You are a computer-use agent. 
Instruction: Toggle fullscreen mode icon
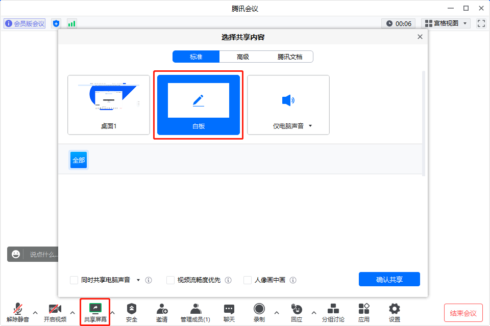[481, 23]
